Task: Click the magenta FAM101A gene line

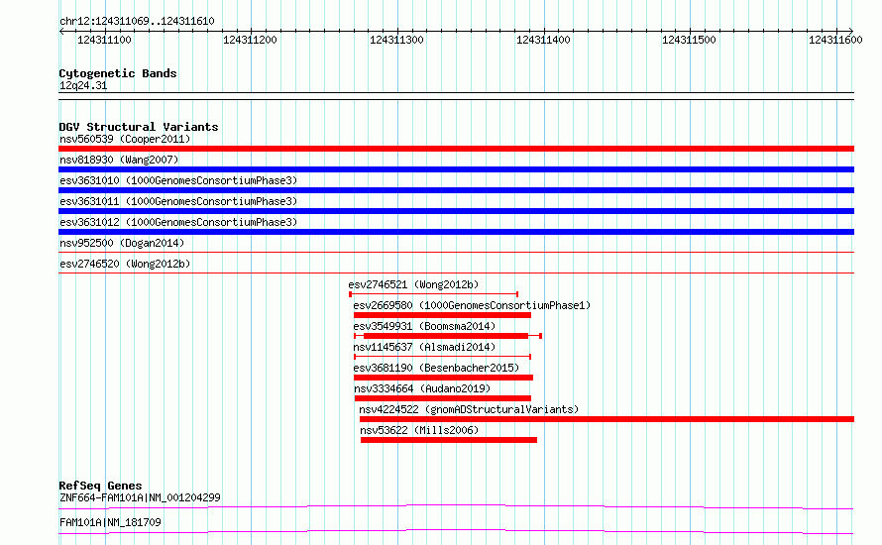Action: click(x=456, y=531)
